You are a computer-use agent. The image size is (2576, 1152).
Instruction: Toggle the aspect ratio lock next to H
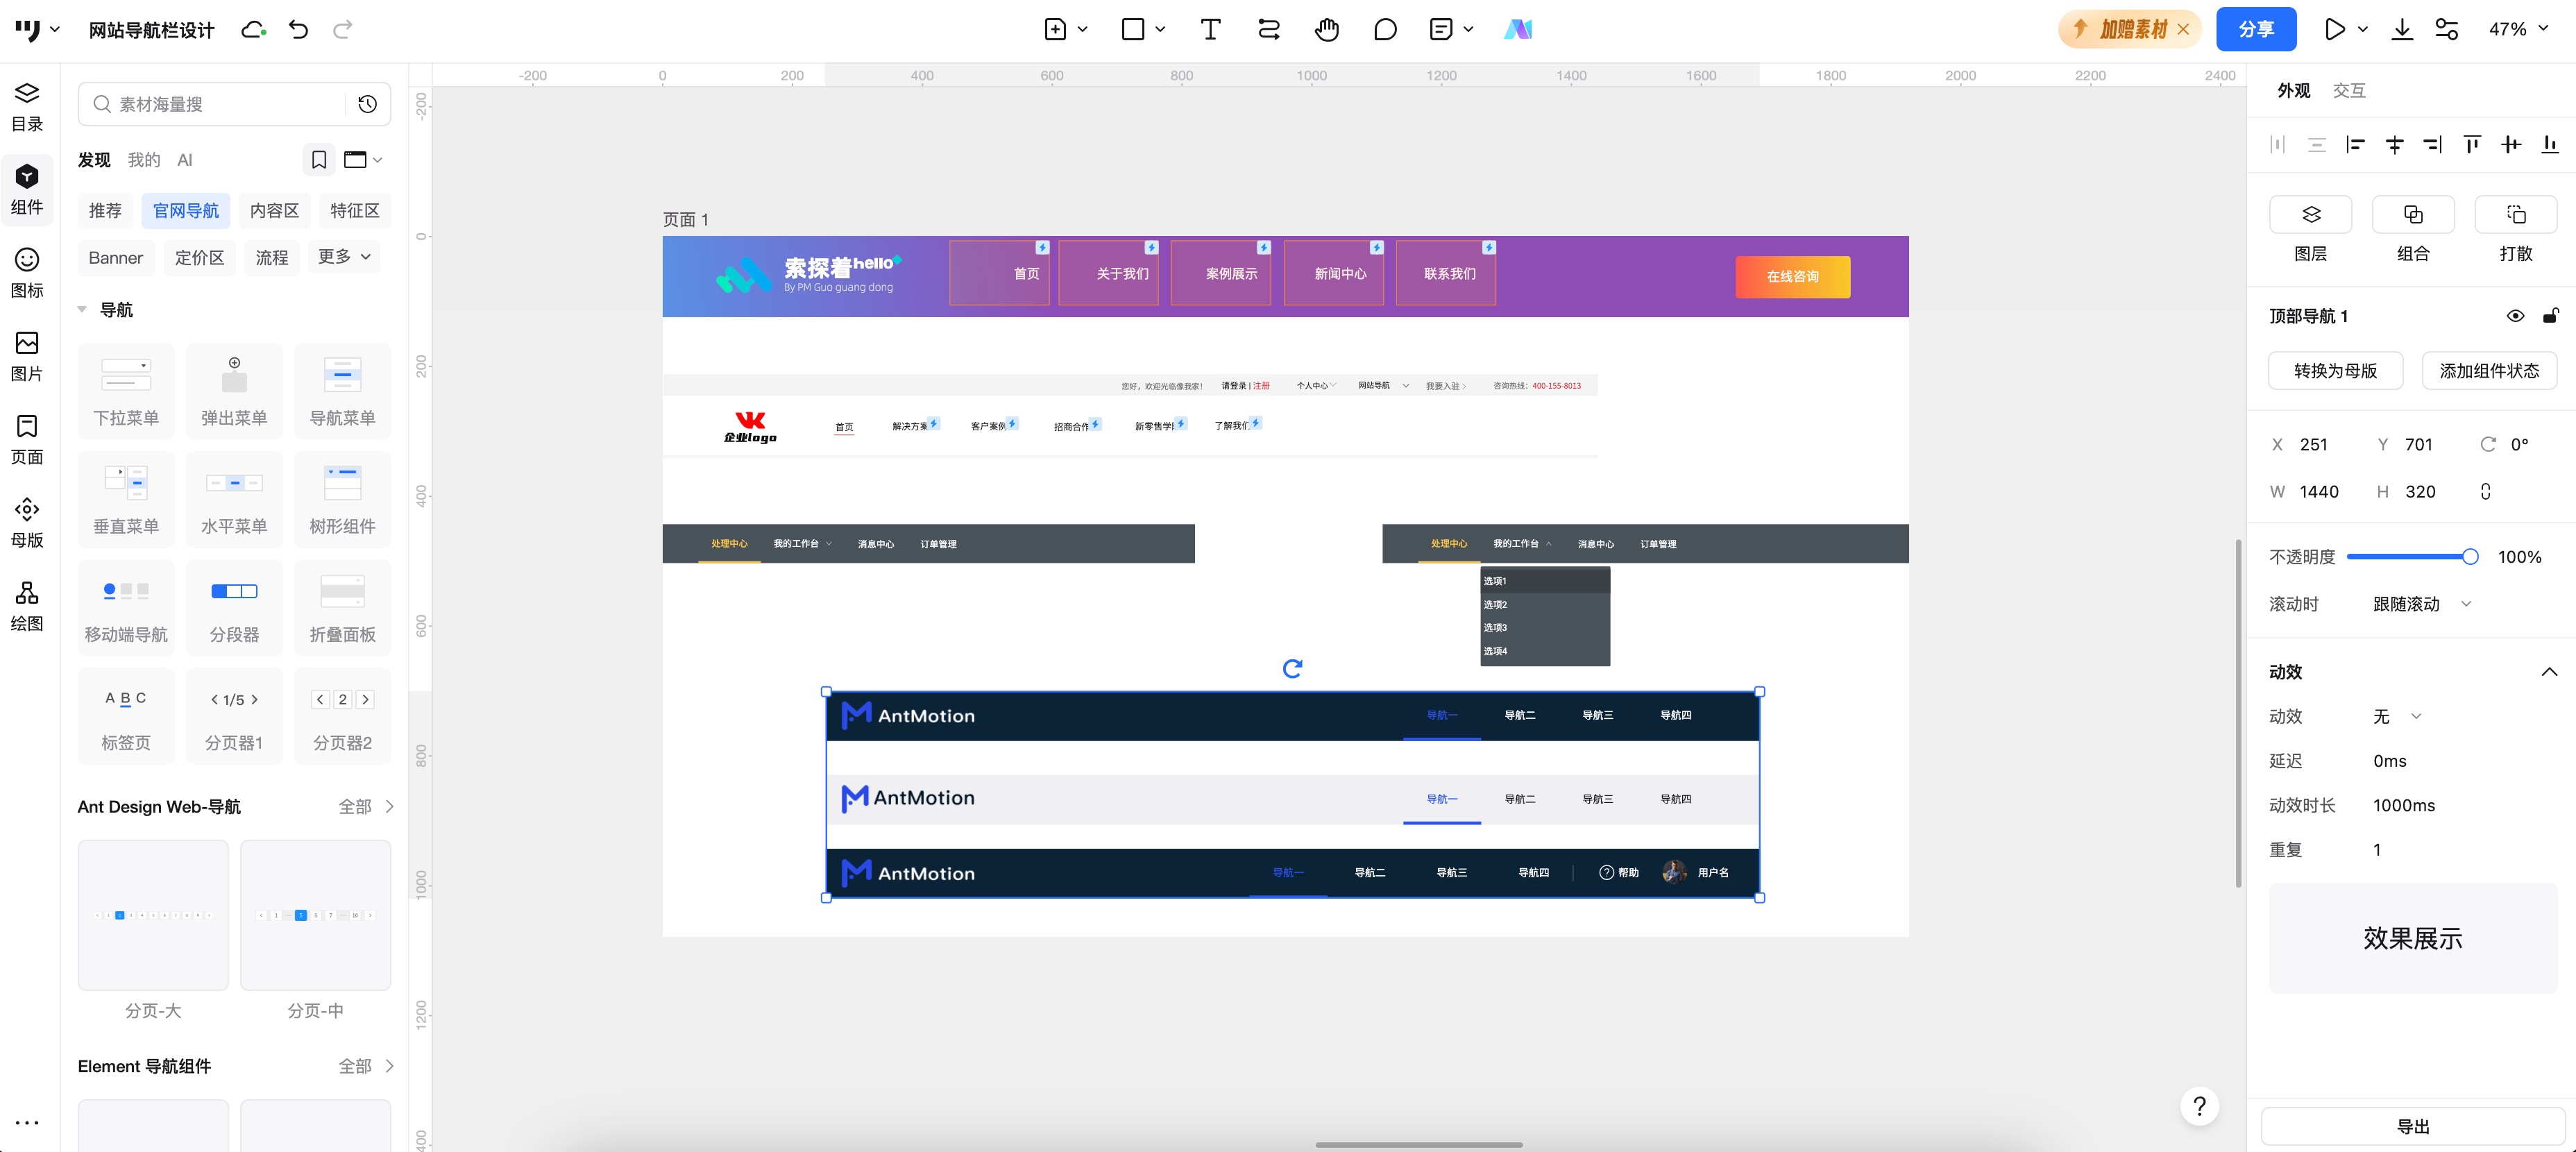tap(2485, 491)
